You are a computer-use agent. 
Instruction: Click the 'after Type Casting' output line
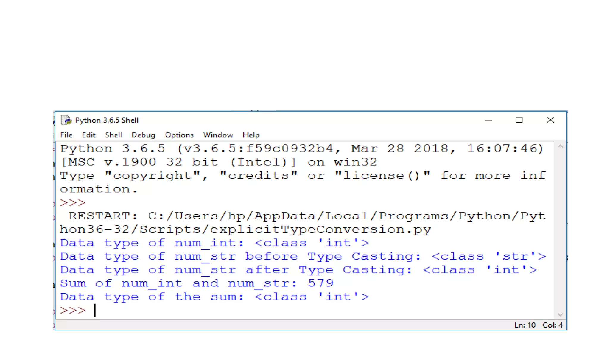[298, 270]
